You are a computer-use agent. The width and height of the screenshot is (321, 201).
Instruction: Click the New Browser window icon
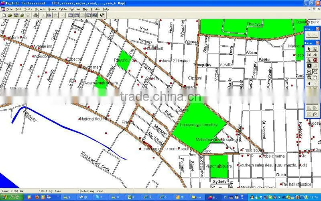click(x=71, y=15)
